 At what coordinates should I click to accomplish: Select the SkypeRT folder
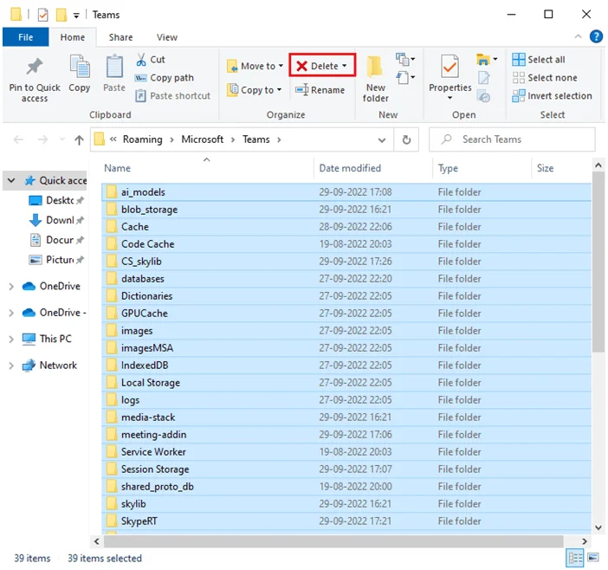click(x=346, y=521)
